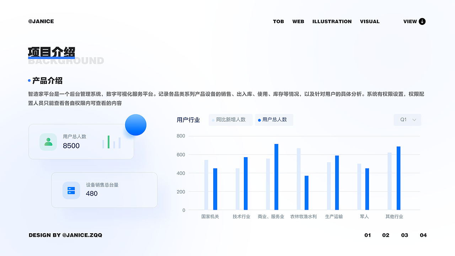
Task: Click the light 农林牧渔水利 bar
Action: [x=299, y=179]
